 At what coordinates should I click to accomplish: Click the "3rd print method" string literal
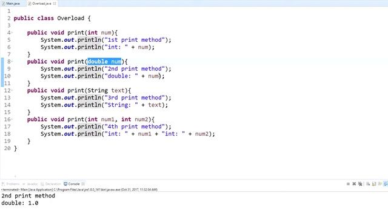pos(135,97)
